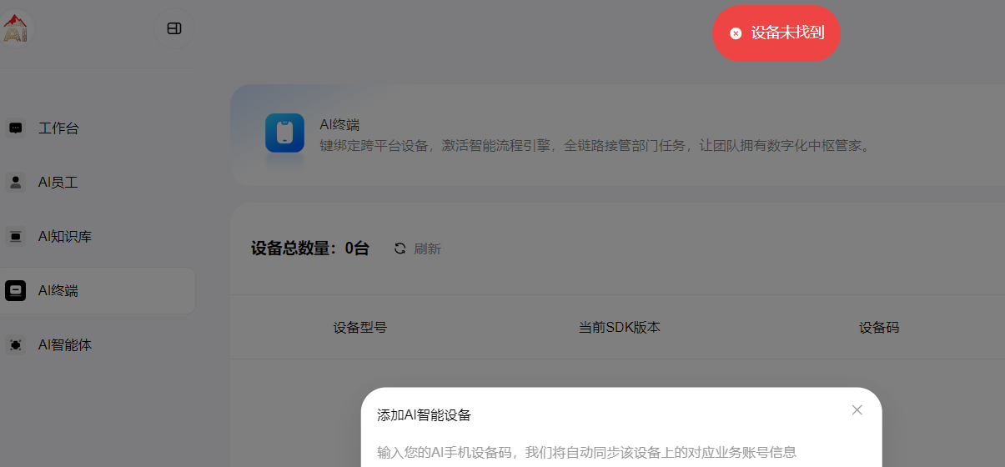The width and height of the screenshot is (1005, 467).
Task: Click the 当前SDK版本 column header
Action: coord(619,328)
